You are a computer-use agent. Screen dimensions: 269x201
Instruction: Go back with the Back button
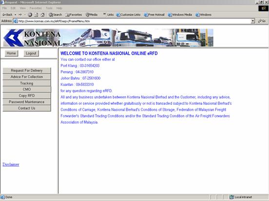7,15
